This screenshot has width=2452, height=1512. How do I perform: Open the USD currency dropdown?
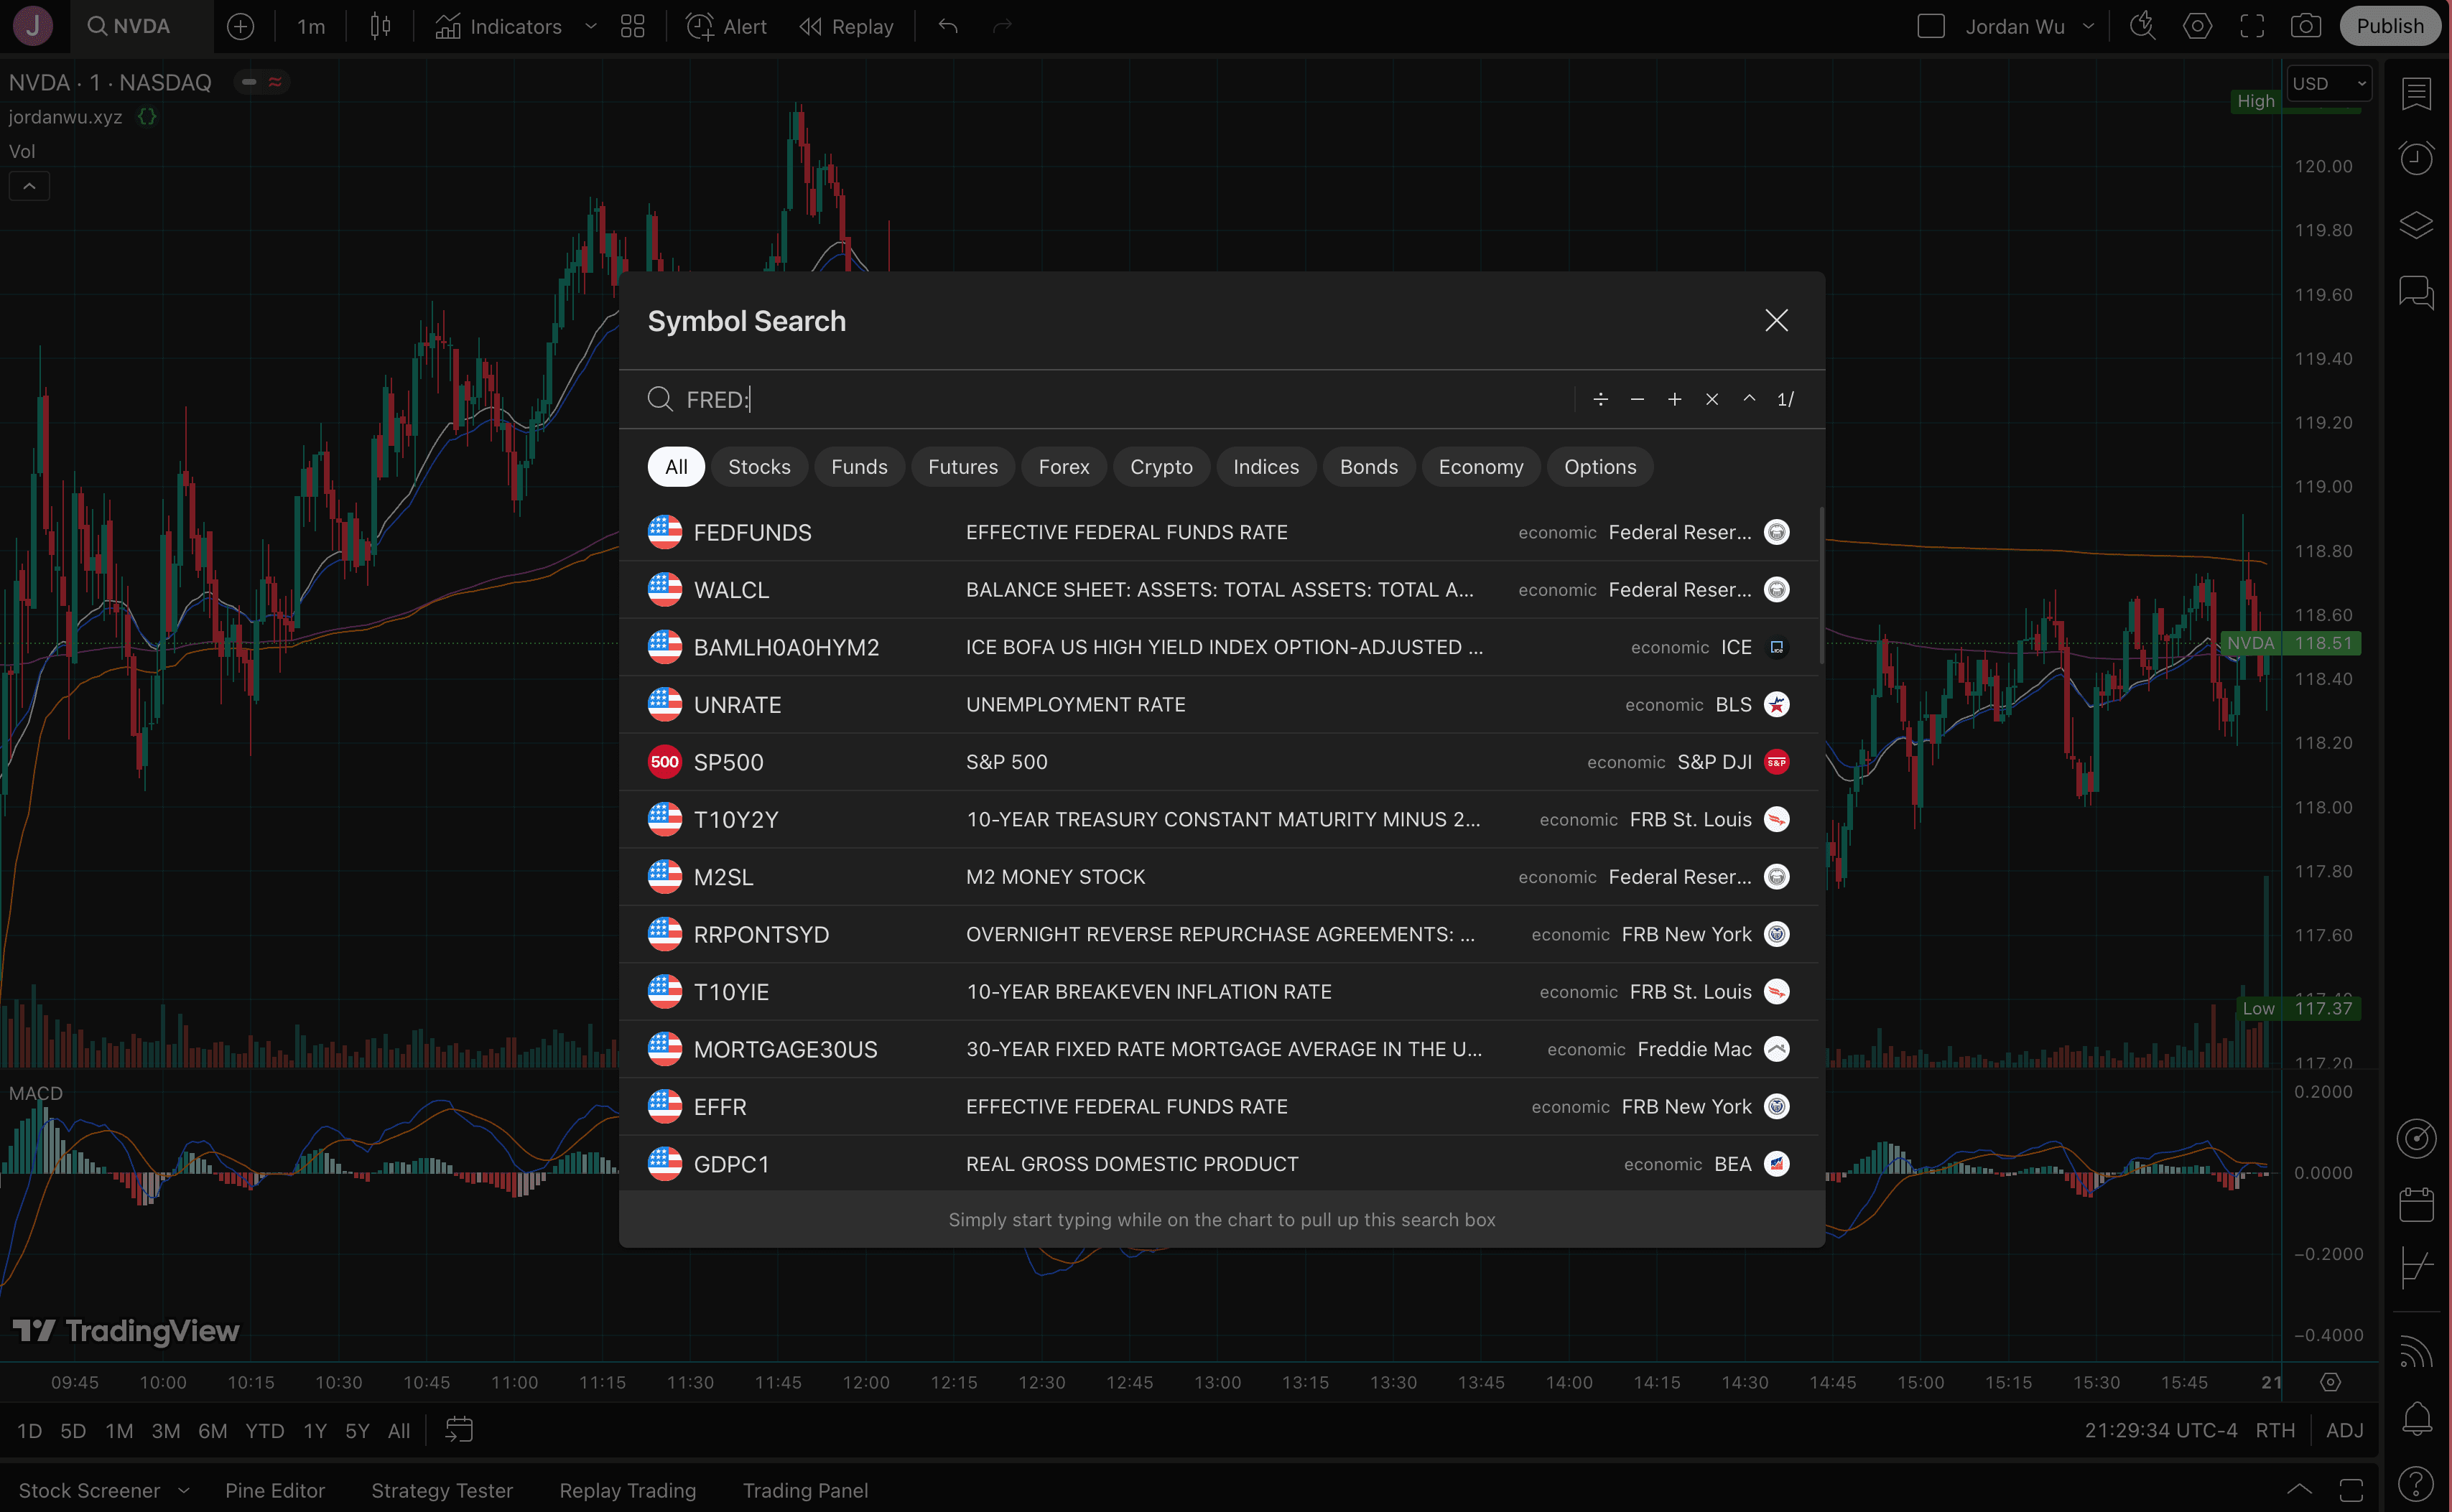tap(2328, 84)
